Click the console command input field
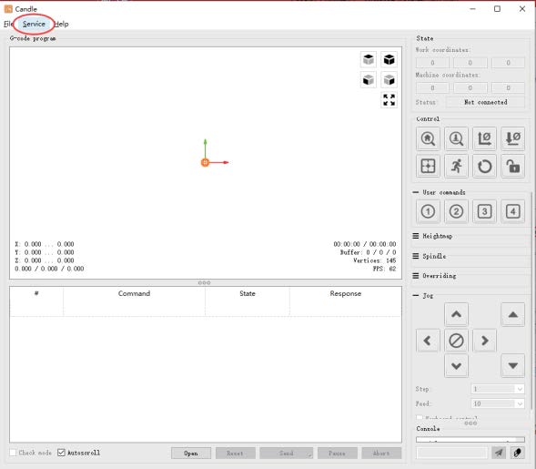Screen dimensions: 536x469 (x=452, y=453)
